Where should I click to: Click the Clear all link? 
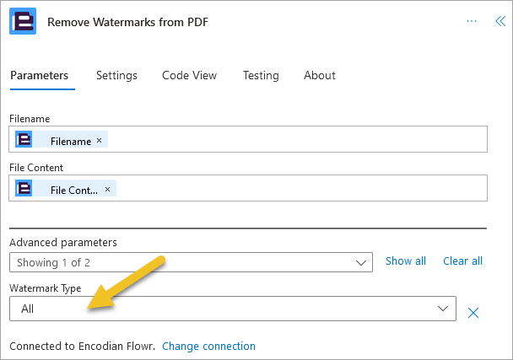tap(462, 261)
